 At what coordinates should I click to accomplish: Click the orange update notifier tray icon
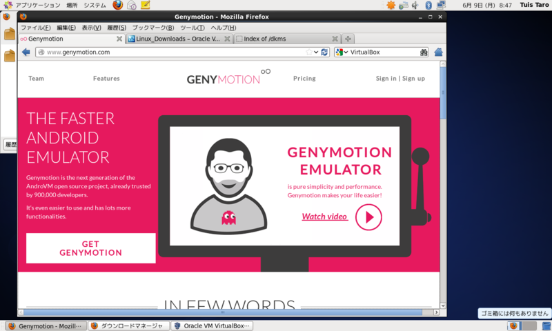[x=391, y=5]
